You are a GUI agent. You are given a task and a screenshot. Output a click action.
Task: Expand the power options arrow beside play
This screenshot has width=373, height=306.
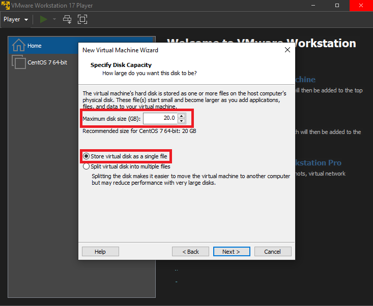54,19
